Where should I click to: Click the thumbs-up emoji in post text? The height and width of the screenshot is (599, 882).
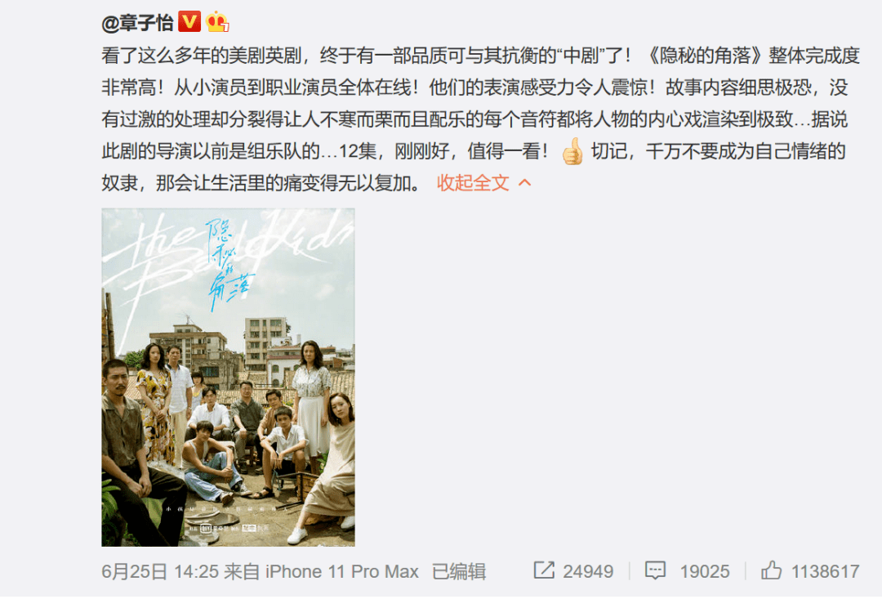coord(572,151)
